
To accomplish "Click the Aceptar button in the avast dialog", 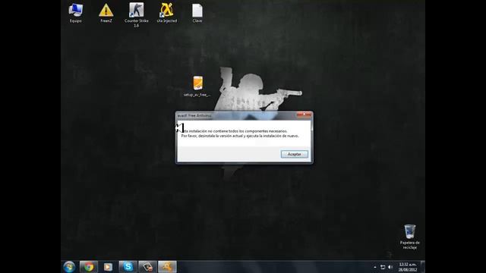I will [294, 154].
